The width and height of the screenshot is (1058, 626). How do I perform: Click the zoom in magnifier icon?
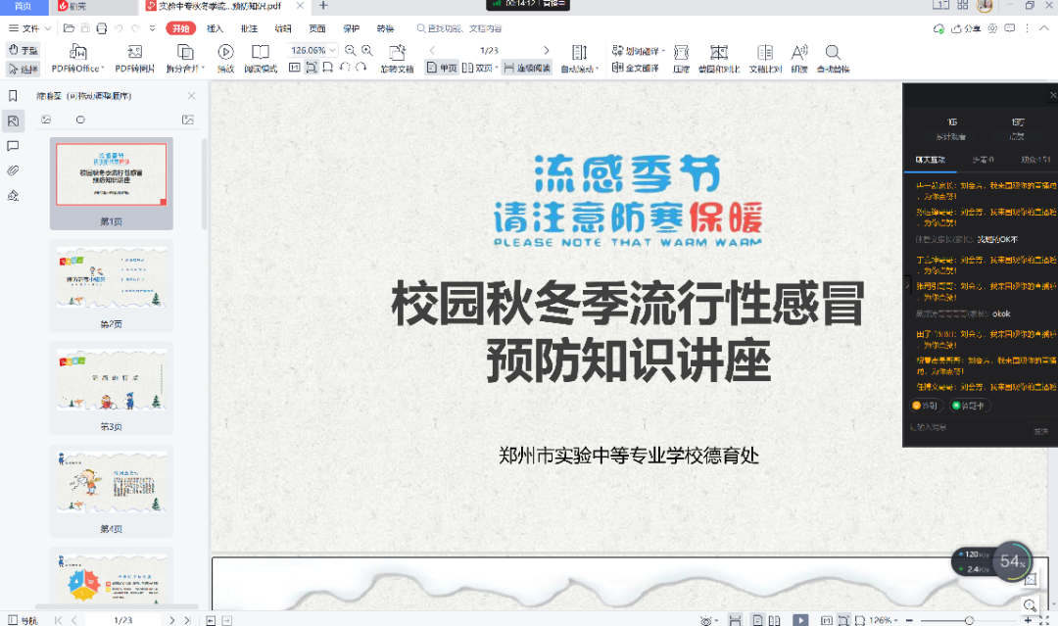pyautogui.click(x=367, y=50)
